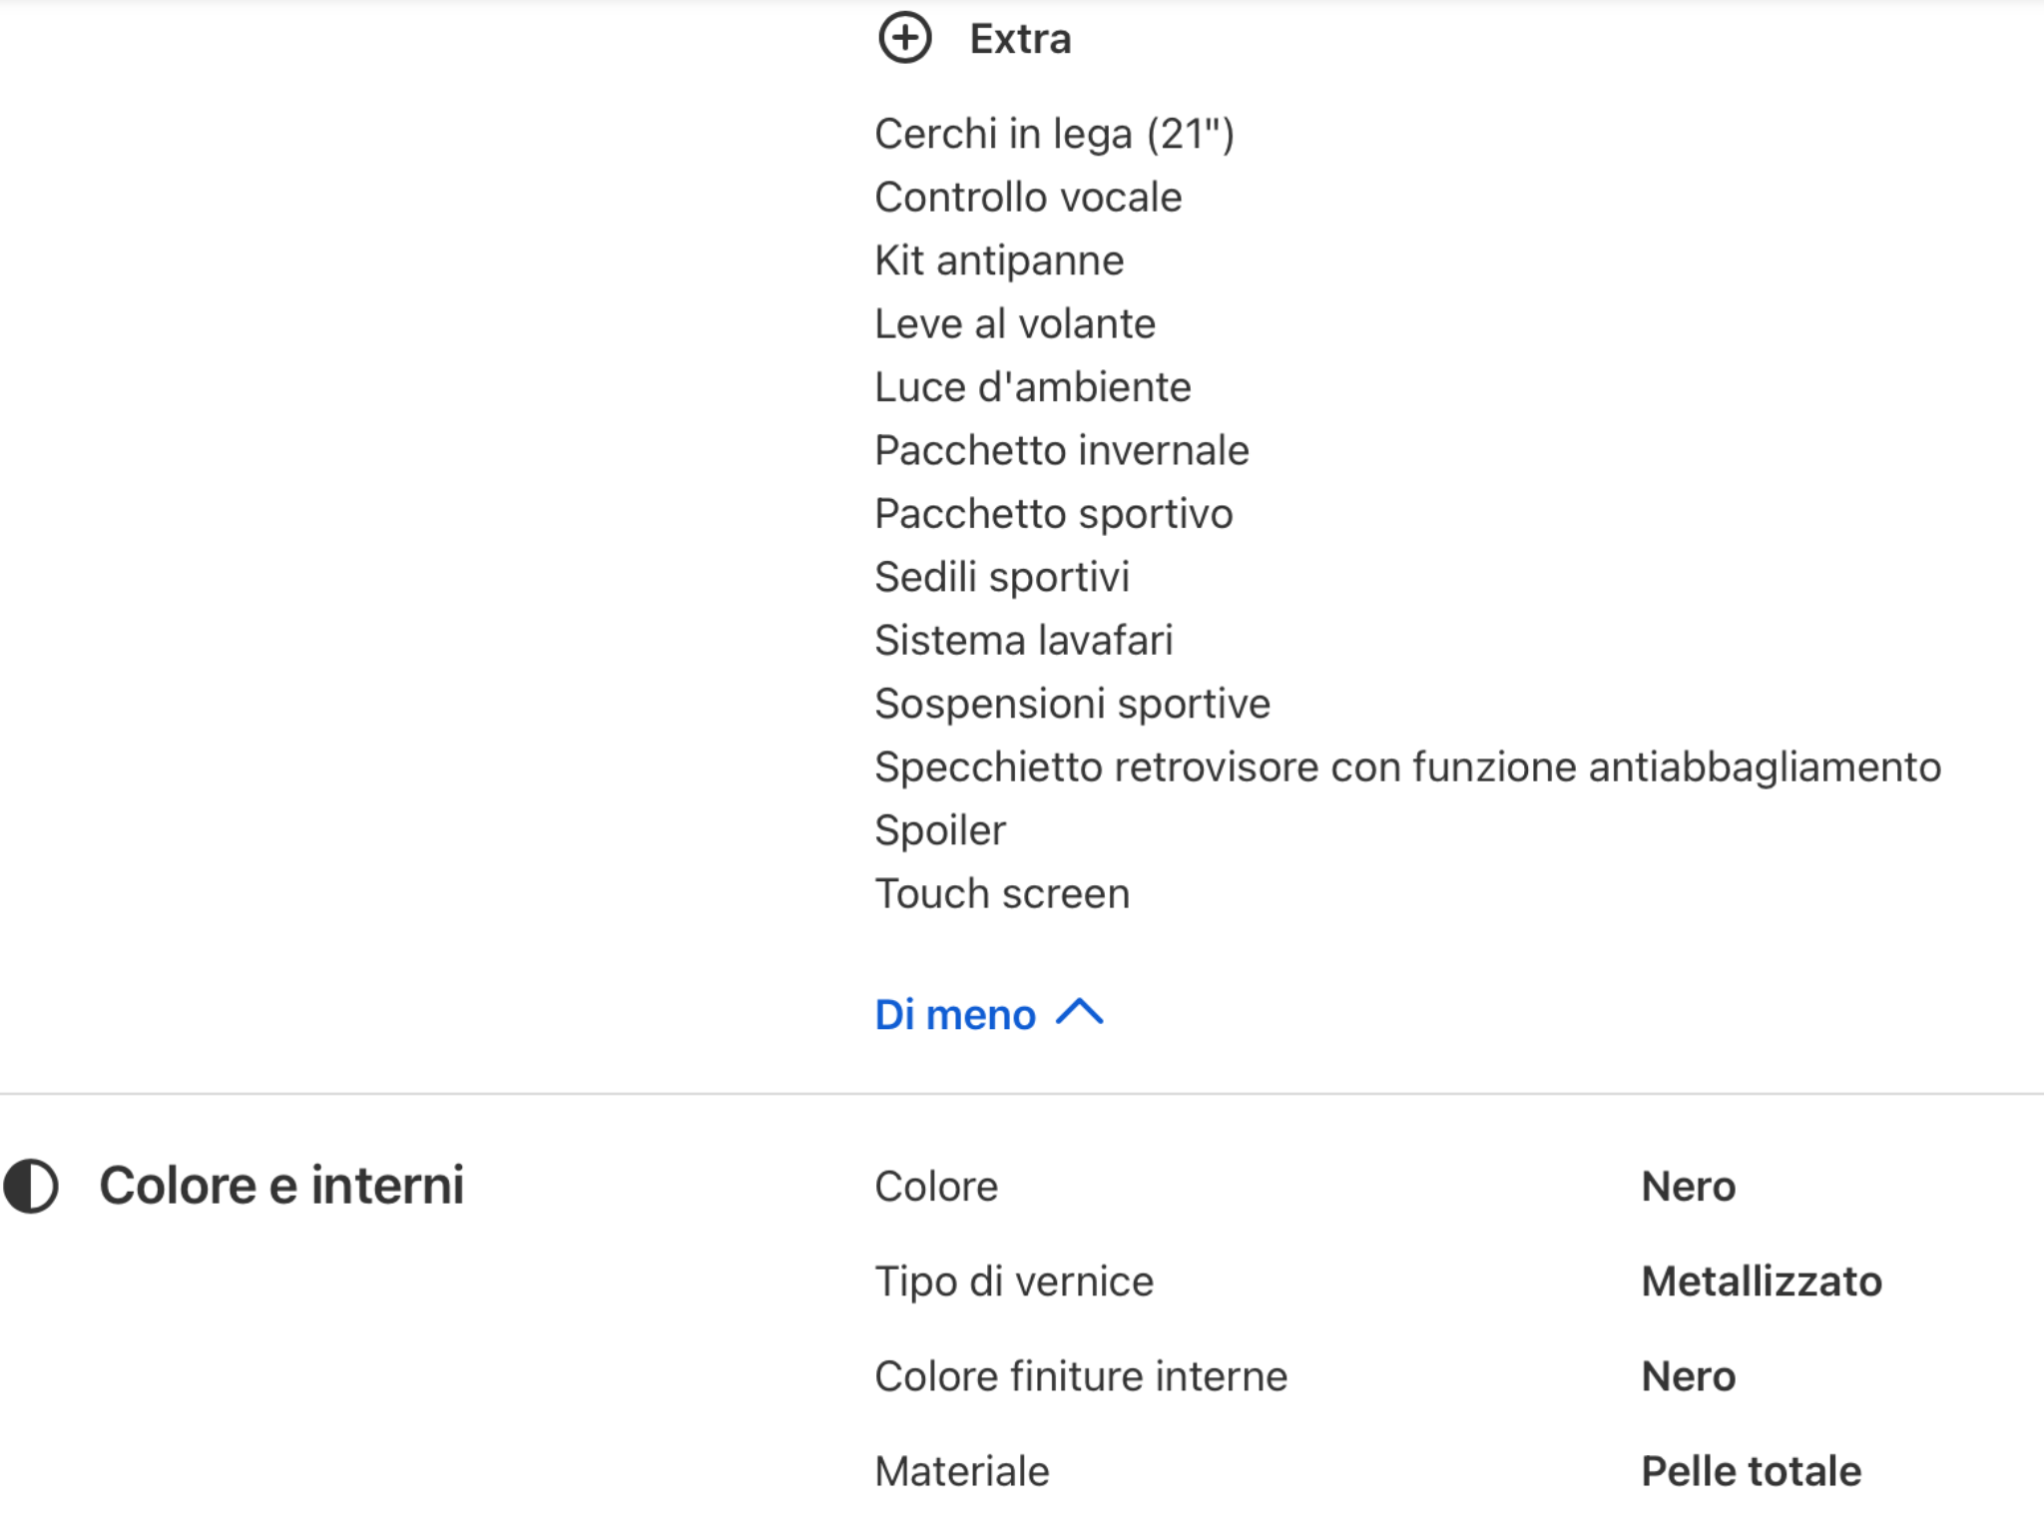Click the Di meno link
The height and width of the screenshot is (1533, 2044).
(955, 1015)
